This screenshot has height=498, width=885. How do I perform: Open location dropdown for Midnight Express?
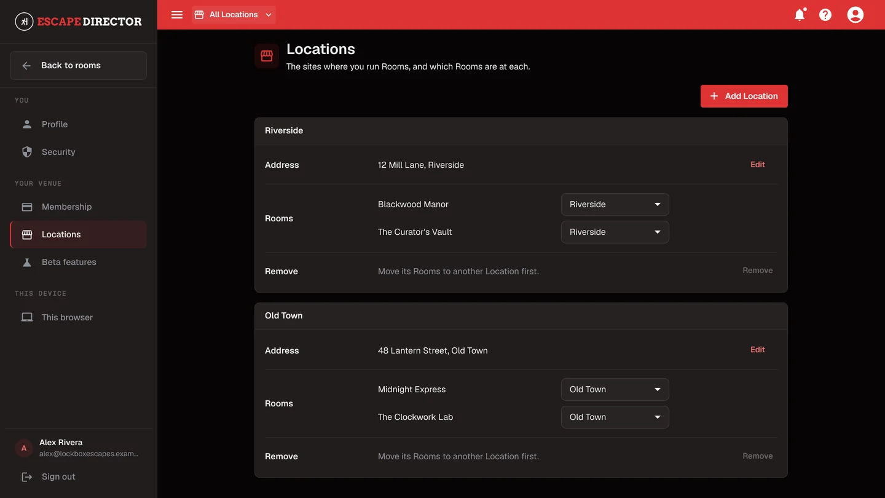(x=615, y=389)
